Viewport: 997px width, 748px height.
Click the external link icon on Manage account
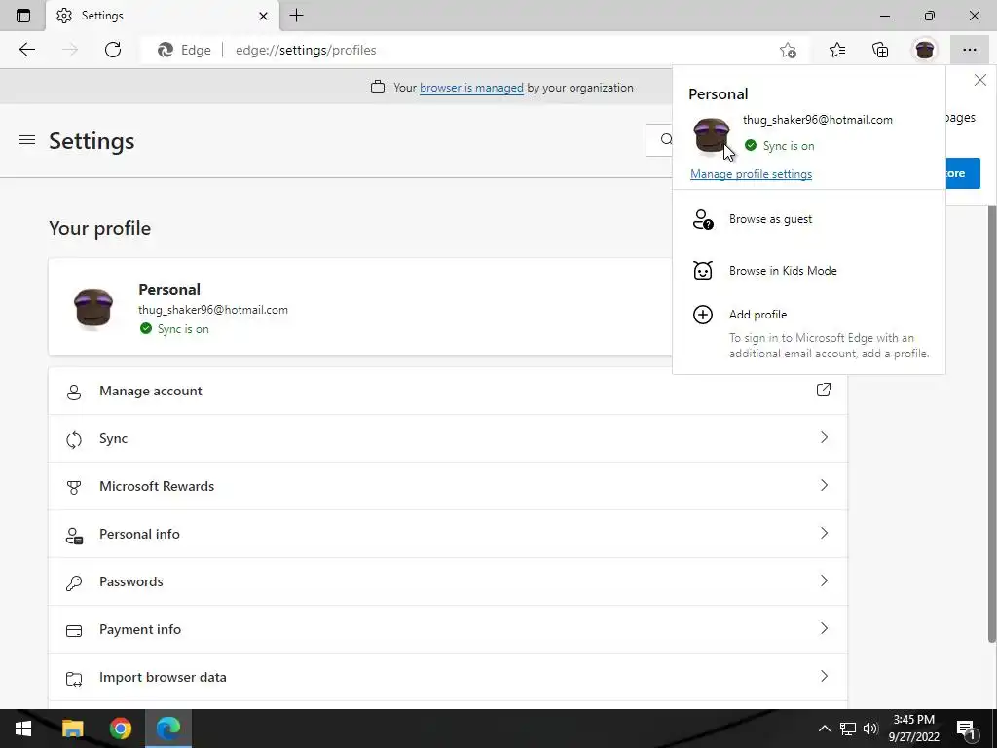pos(824,390)
